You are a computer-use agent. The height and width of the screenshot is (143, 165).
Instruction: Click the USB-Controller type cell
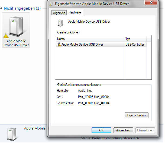click(x=135, y=45)
